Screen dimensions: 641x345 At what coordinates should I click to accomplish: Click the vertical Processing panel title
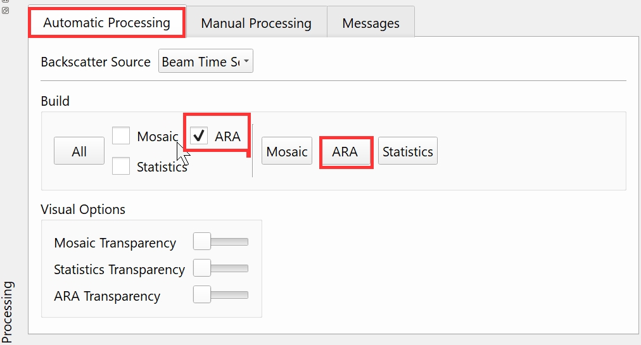(7, 311)
